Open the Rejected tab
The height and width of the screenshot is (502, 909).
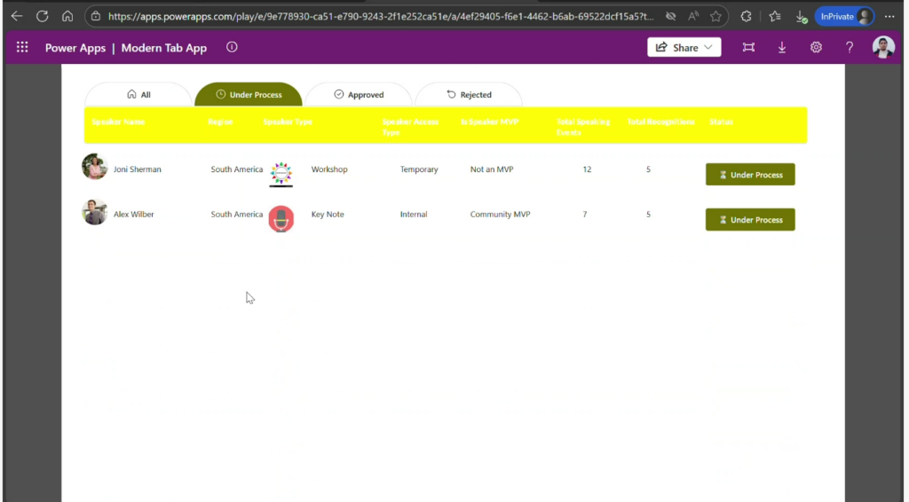[x=469, y=95]
